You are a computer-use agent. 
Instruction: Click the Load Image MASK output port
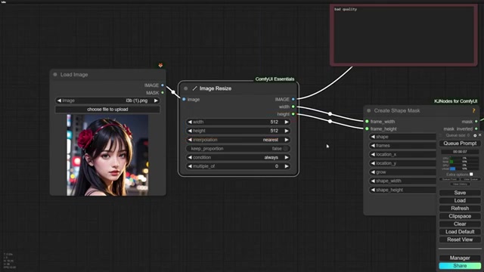click(x=163, y=92)
